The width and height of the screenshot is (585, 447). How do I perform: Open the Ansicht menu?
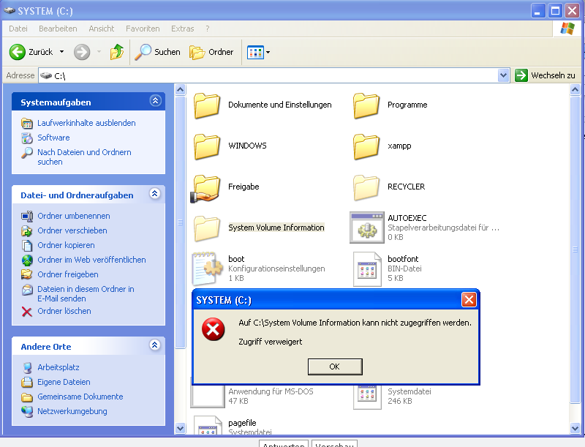102,29
